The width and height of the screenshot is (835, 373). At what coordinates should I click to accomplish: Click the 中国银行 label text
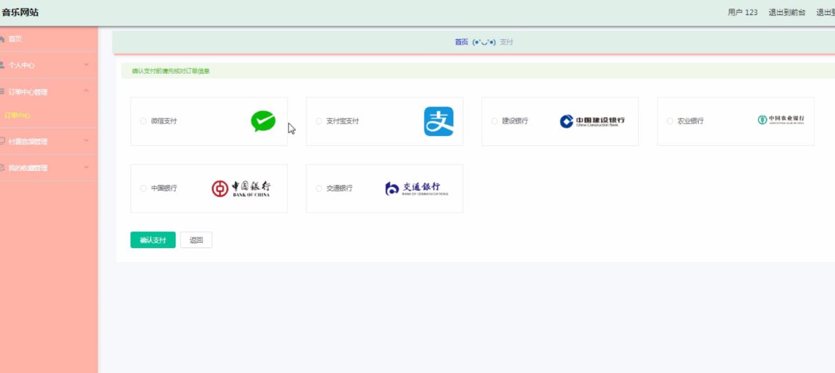click(164, 188)
